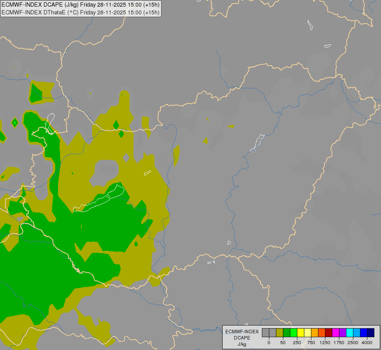Pick the red-orange legend swatch
Image resolution: width=381 pixels, height=350 pixels.
322,333
